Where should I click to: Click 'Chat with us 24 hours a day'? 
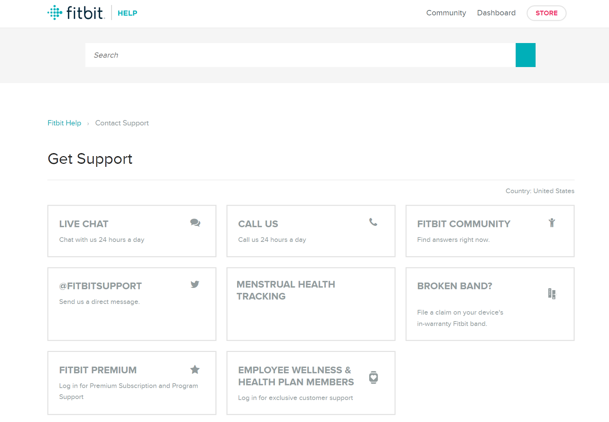tap(102, 240)
